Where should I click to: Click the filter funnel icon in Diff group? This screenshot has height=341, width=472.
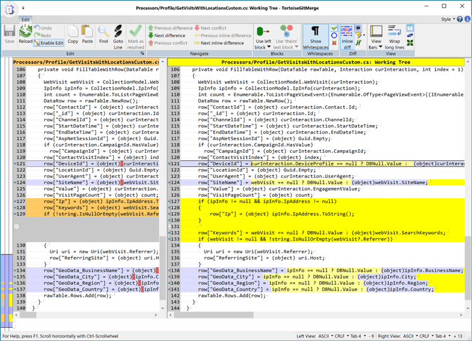click(358, 35)
